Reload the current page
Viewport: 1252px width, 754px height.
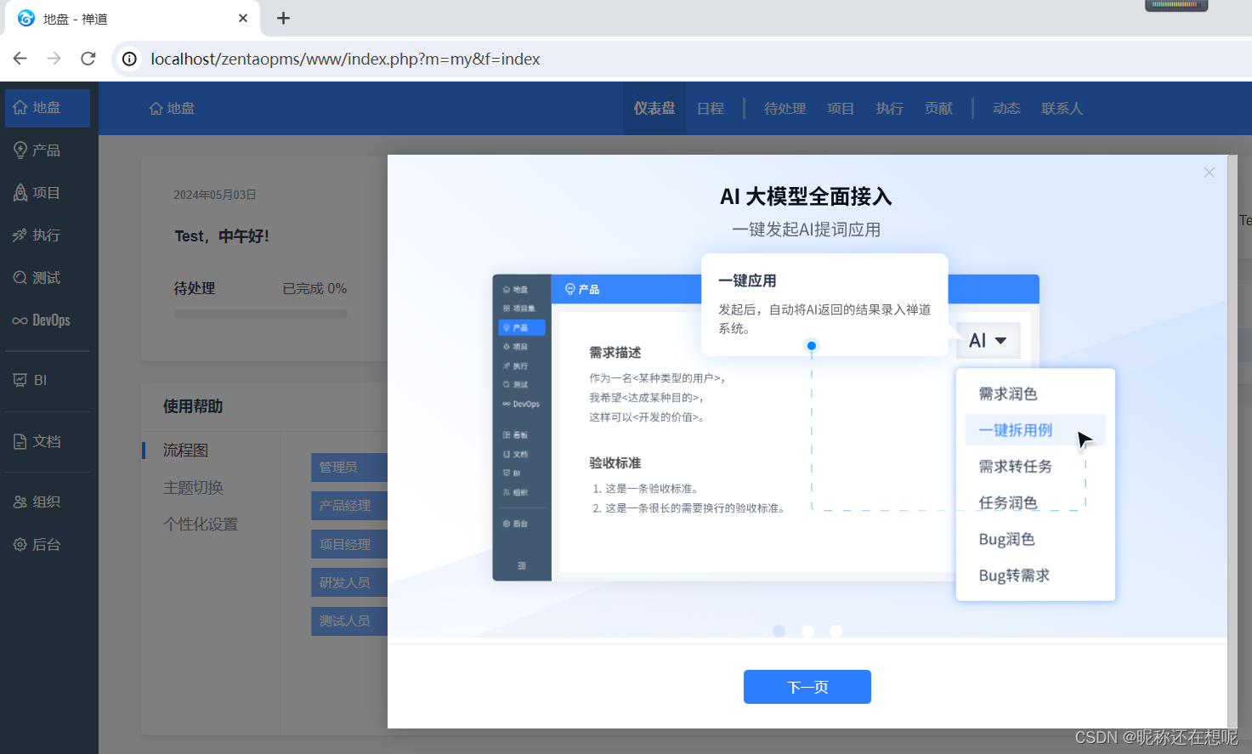pos(88,59)
